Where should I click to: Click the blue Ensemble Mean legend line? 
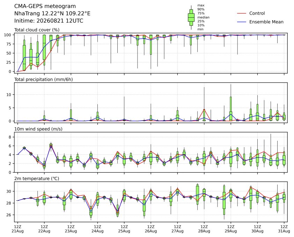242,22
